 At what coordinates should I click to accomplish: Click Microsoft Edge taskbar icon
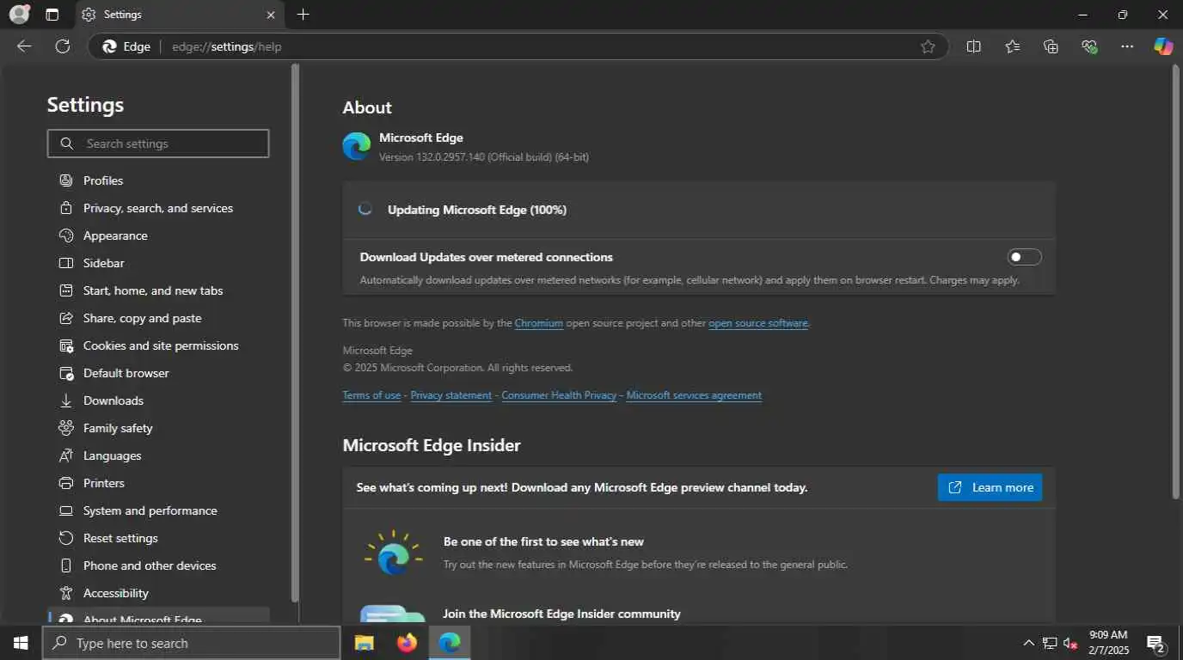pyautogui.click(x=450, y=643)
